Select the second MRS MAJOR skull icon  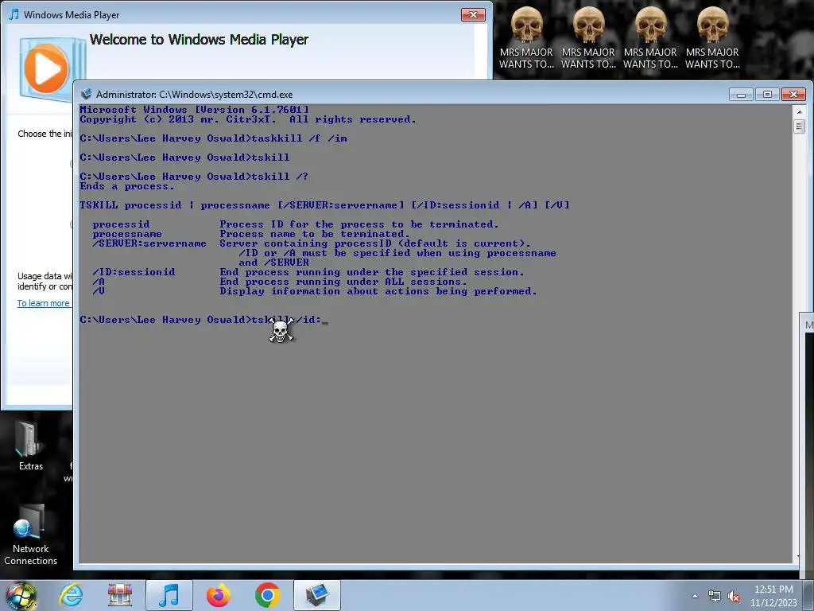click(588, 37)
